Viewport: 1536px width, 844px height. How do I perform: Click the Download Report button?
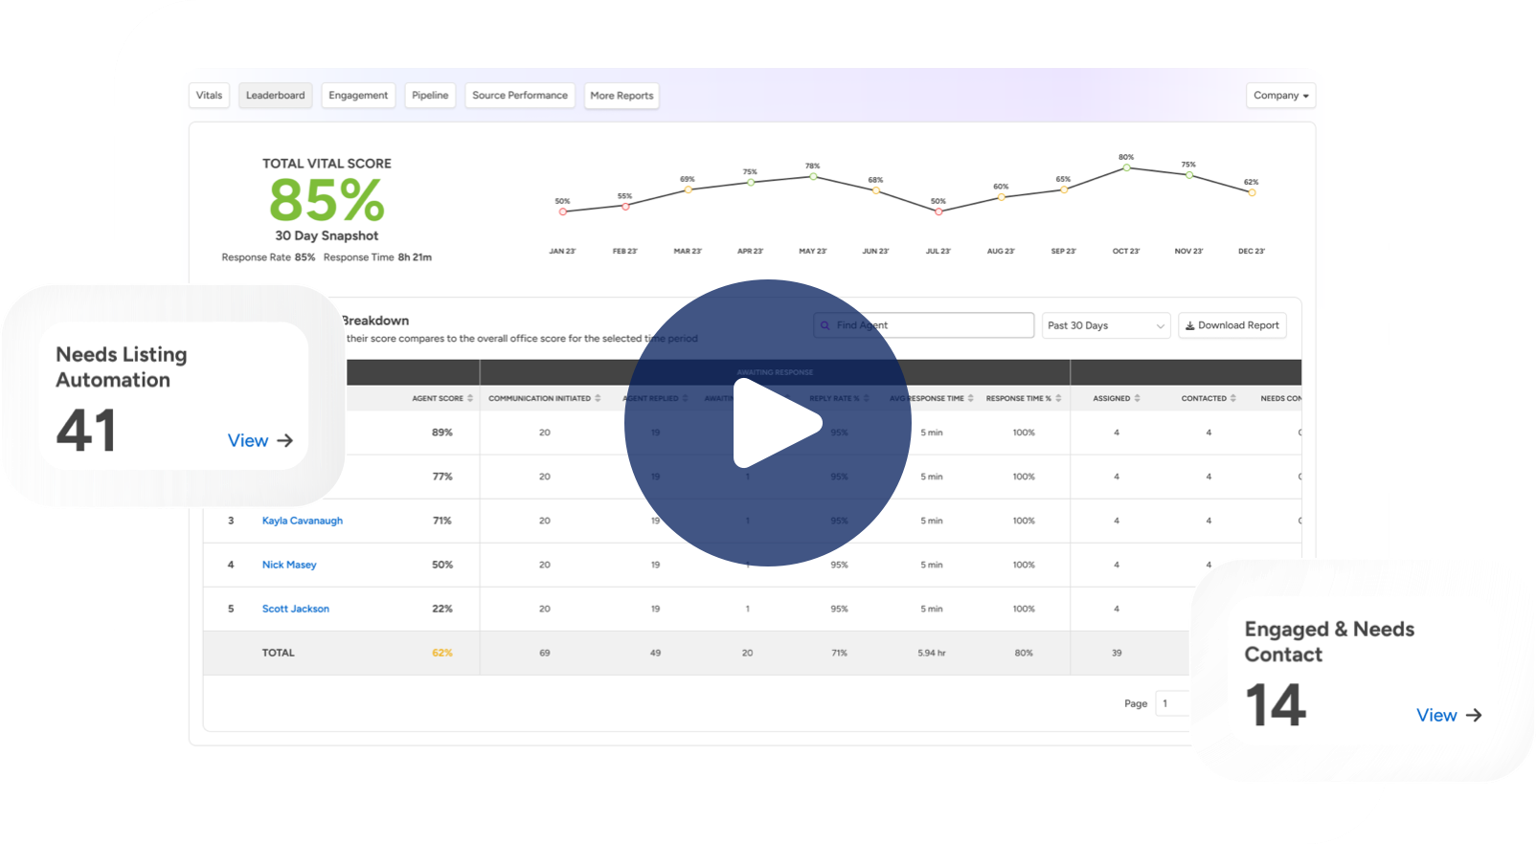click(x=1231, y=325)
